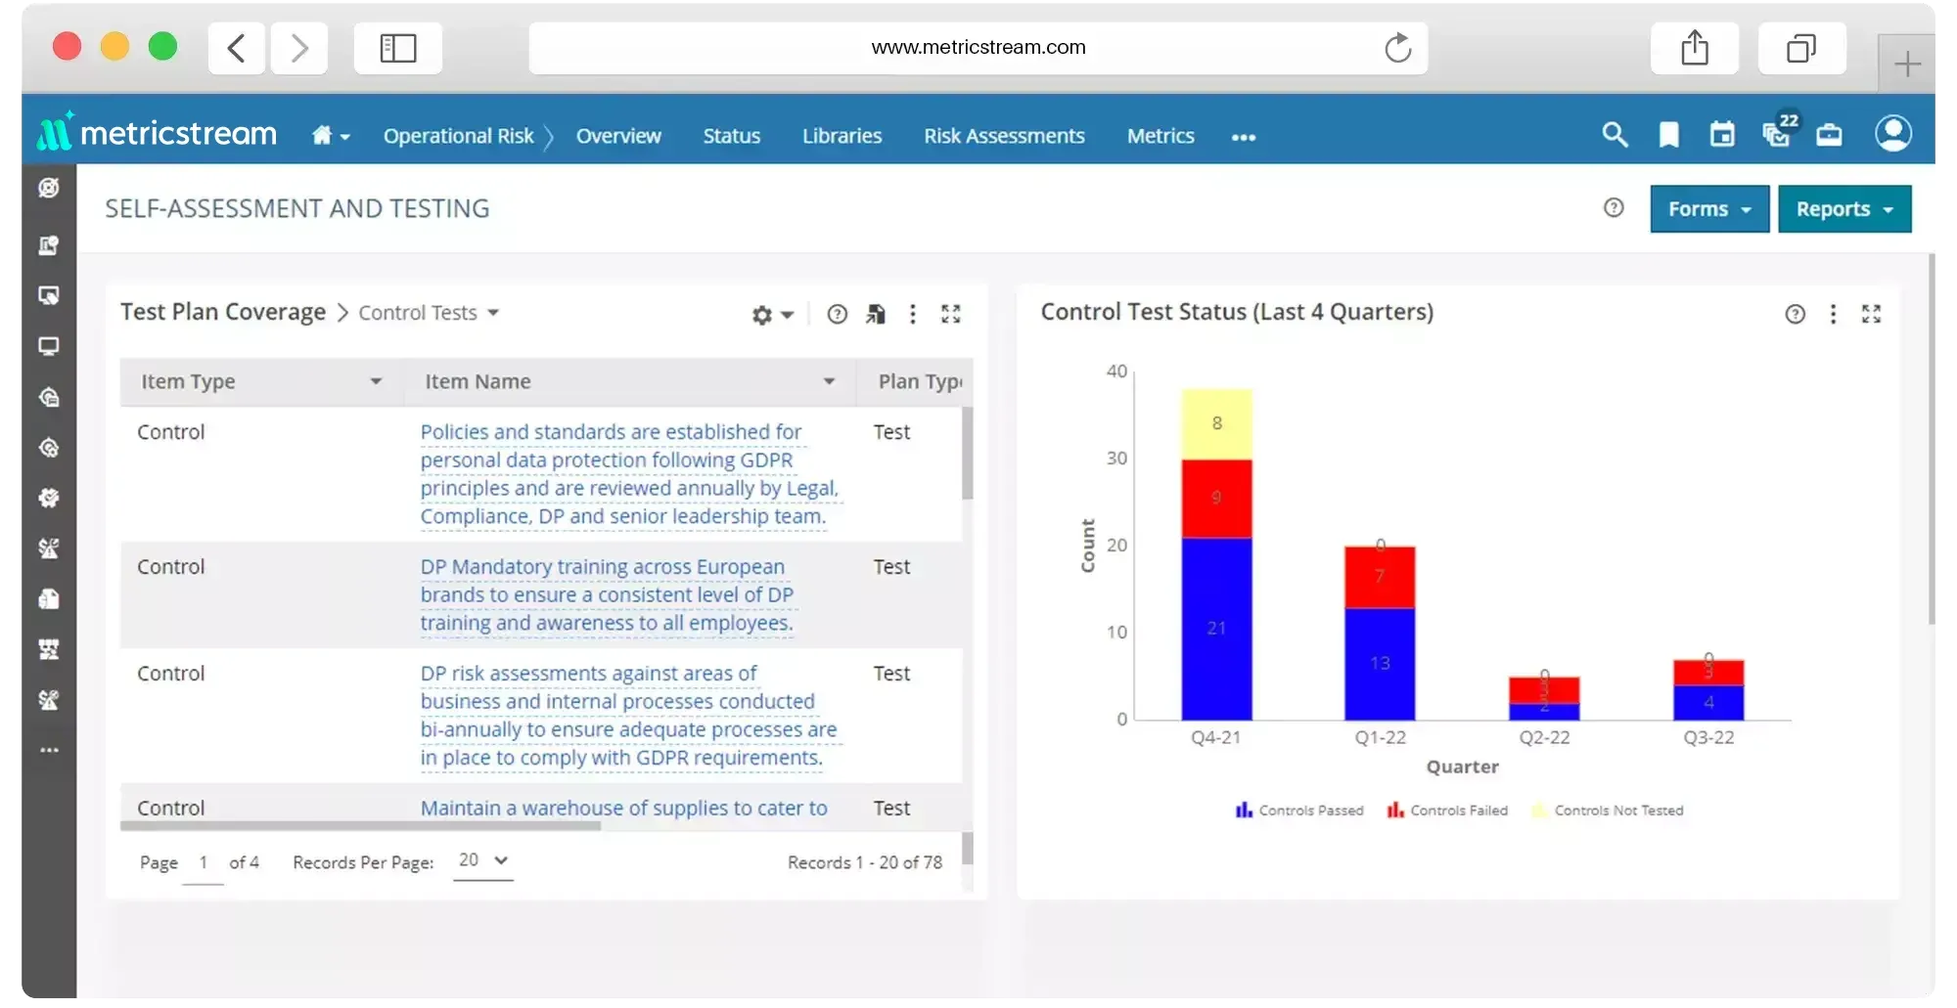Open the search magnifier in header

point(1615,134)
